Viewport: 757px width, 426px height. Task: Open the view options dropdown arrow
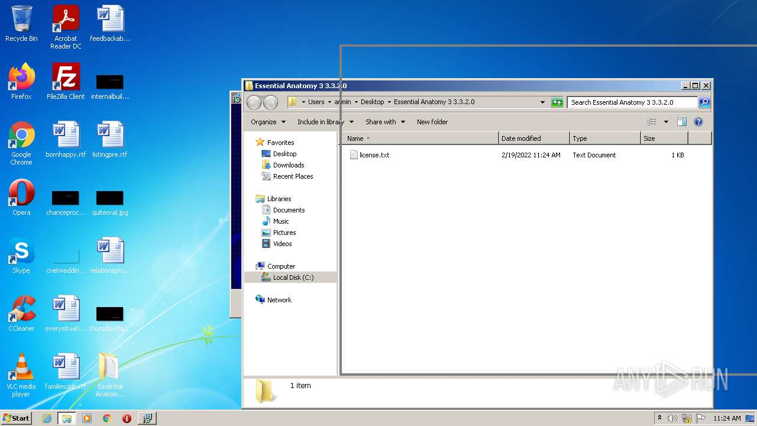(x=665, y=122)
